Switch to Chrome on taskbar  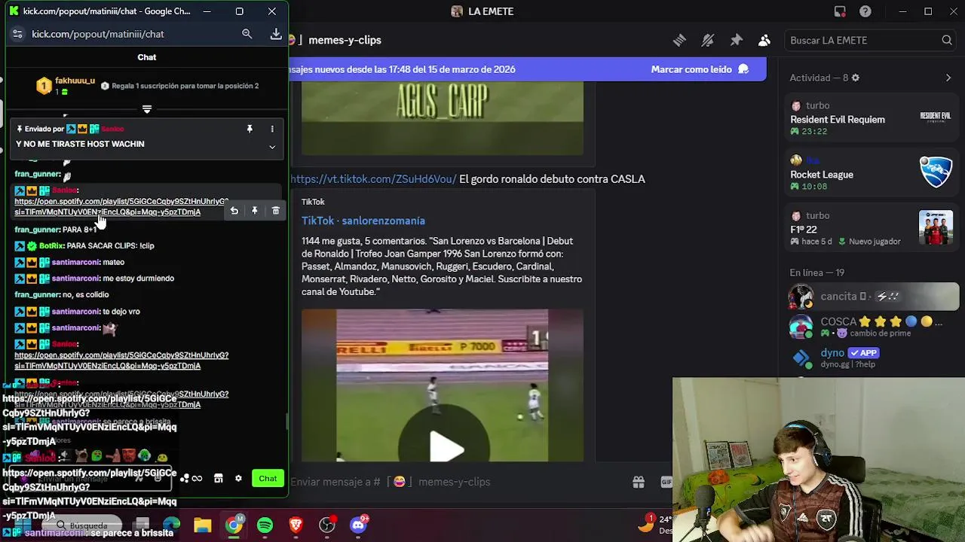tap(234, 525)
